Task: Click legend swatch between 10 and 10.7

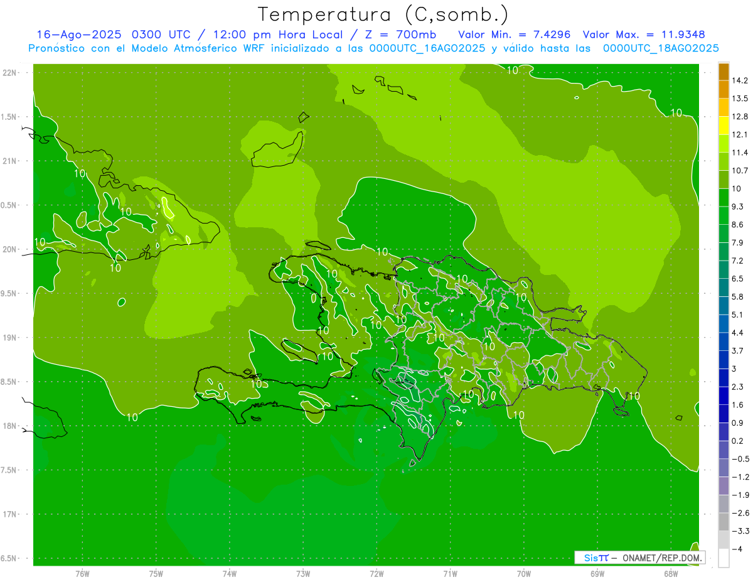Action: 724,179
